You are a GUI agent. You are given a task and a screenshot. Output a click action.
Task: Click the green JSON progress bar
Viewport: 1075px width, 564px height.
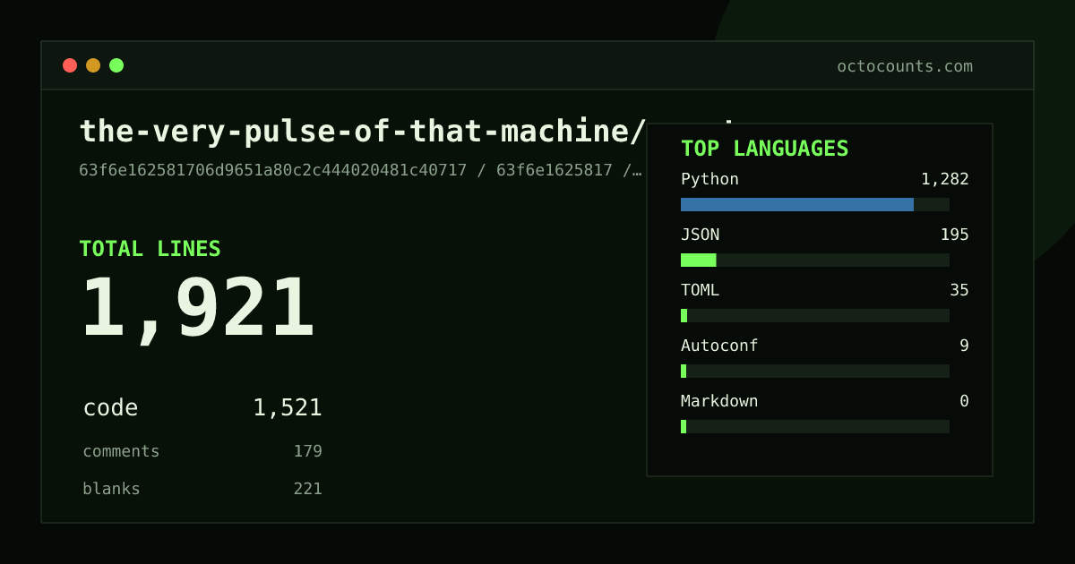coord(699,260)
